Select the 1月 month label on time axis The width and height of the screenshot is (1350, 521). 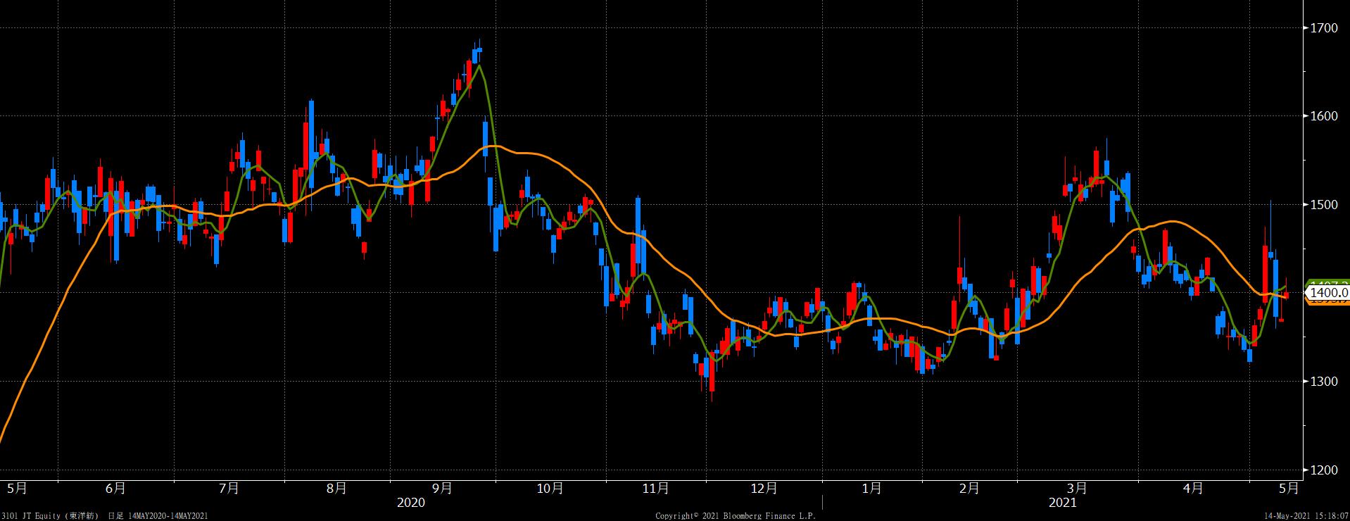click(x=871, y=488)
